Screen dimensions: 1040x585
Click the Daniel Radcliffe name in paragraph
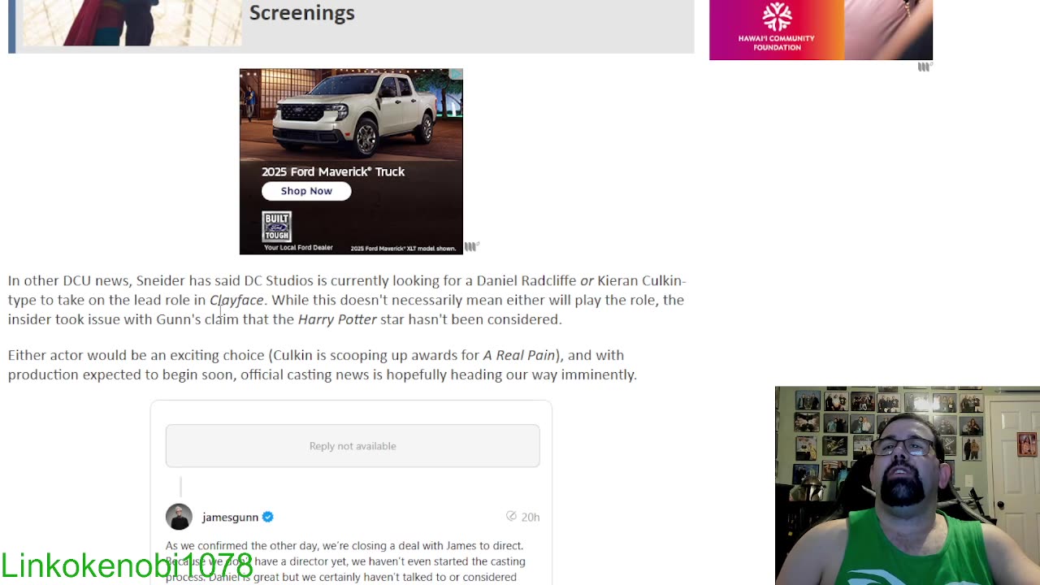click(526, 280)
